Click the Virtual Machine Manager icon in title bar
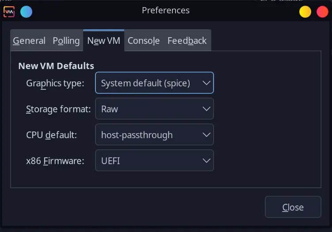The height and width of the screenshot is (232, 332). (x=9, y=11)
